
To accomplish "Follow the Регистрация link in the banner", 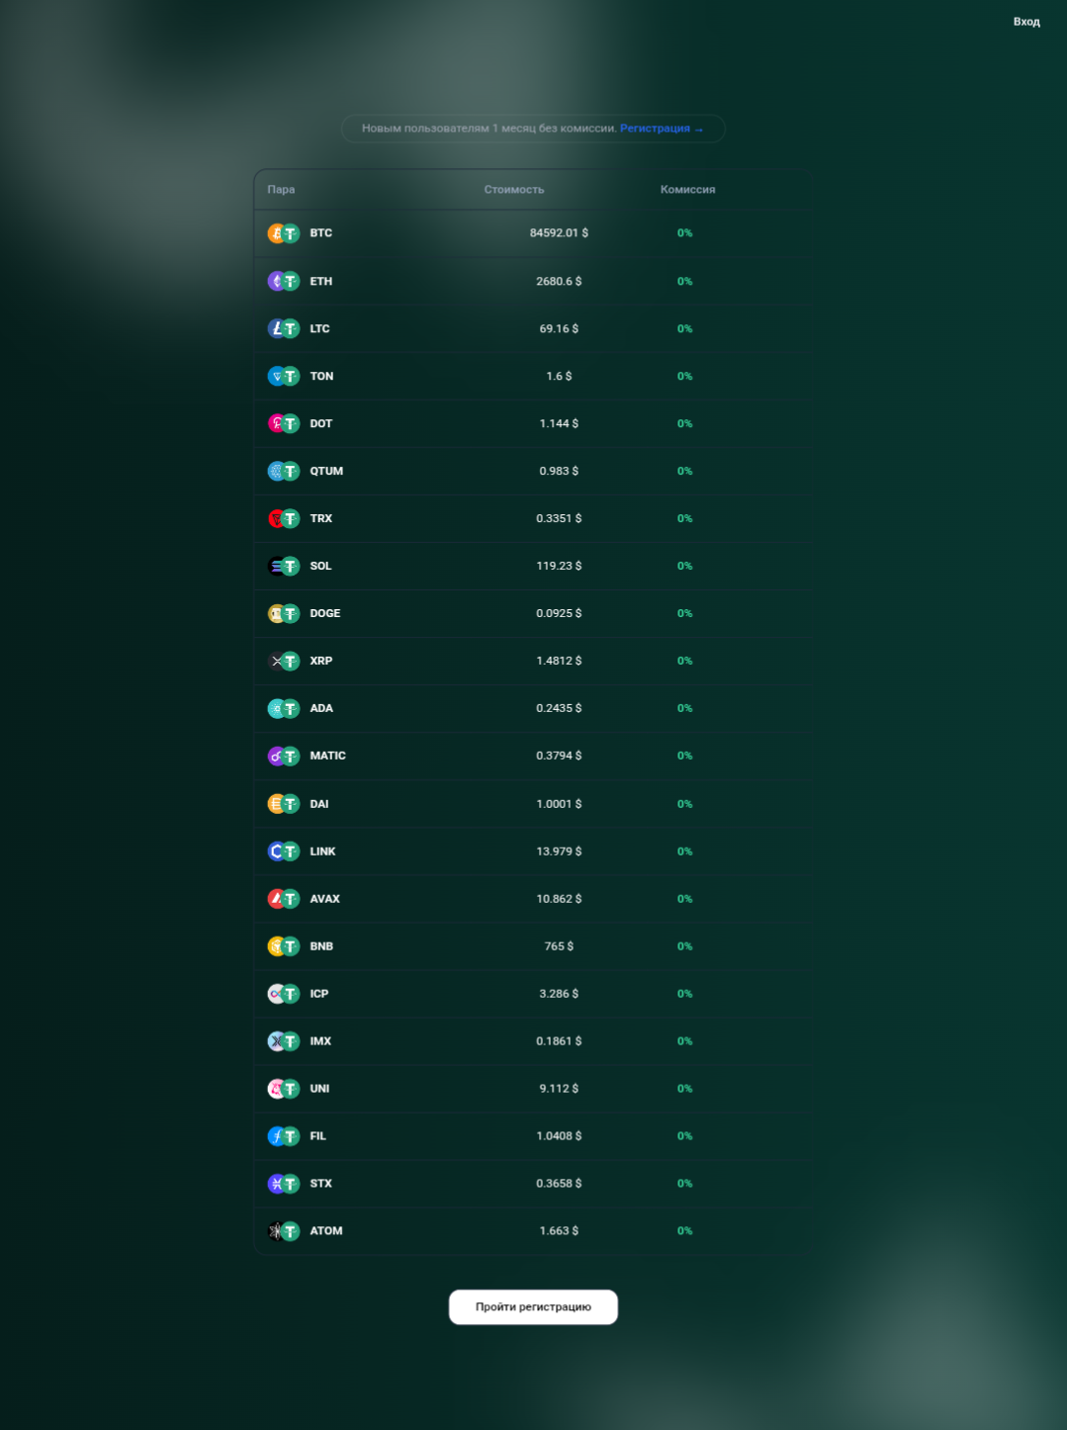I will pyautogui.click(x=662, y=129).
